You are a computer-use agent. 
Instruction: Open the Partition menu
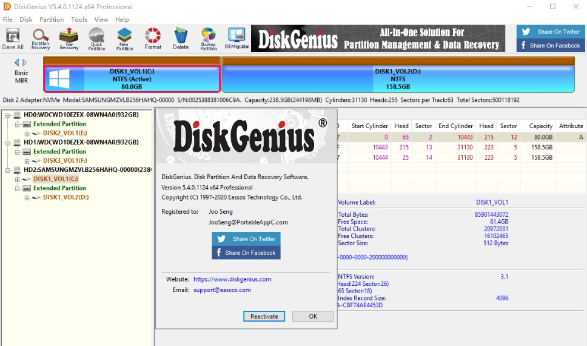pos(52,19)
